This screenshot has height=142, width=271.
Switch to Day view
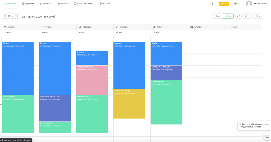click(x=218, y=16)
